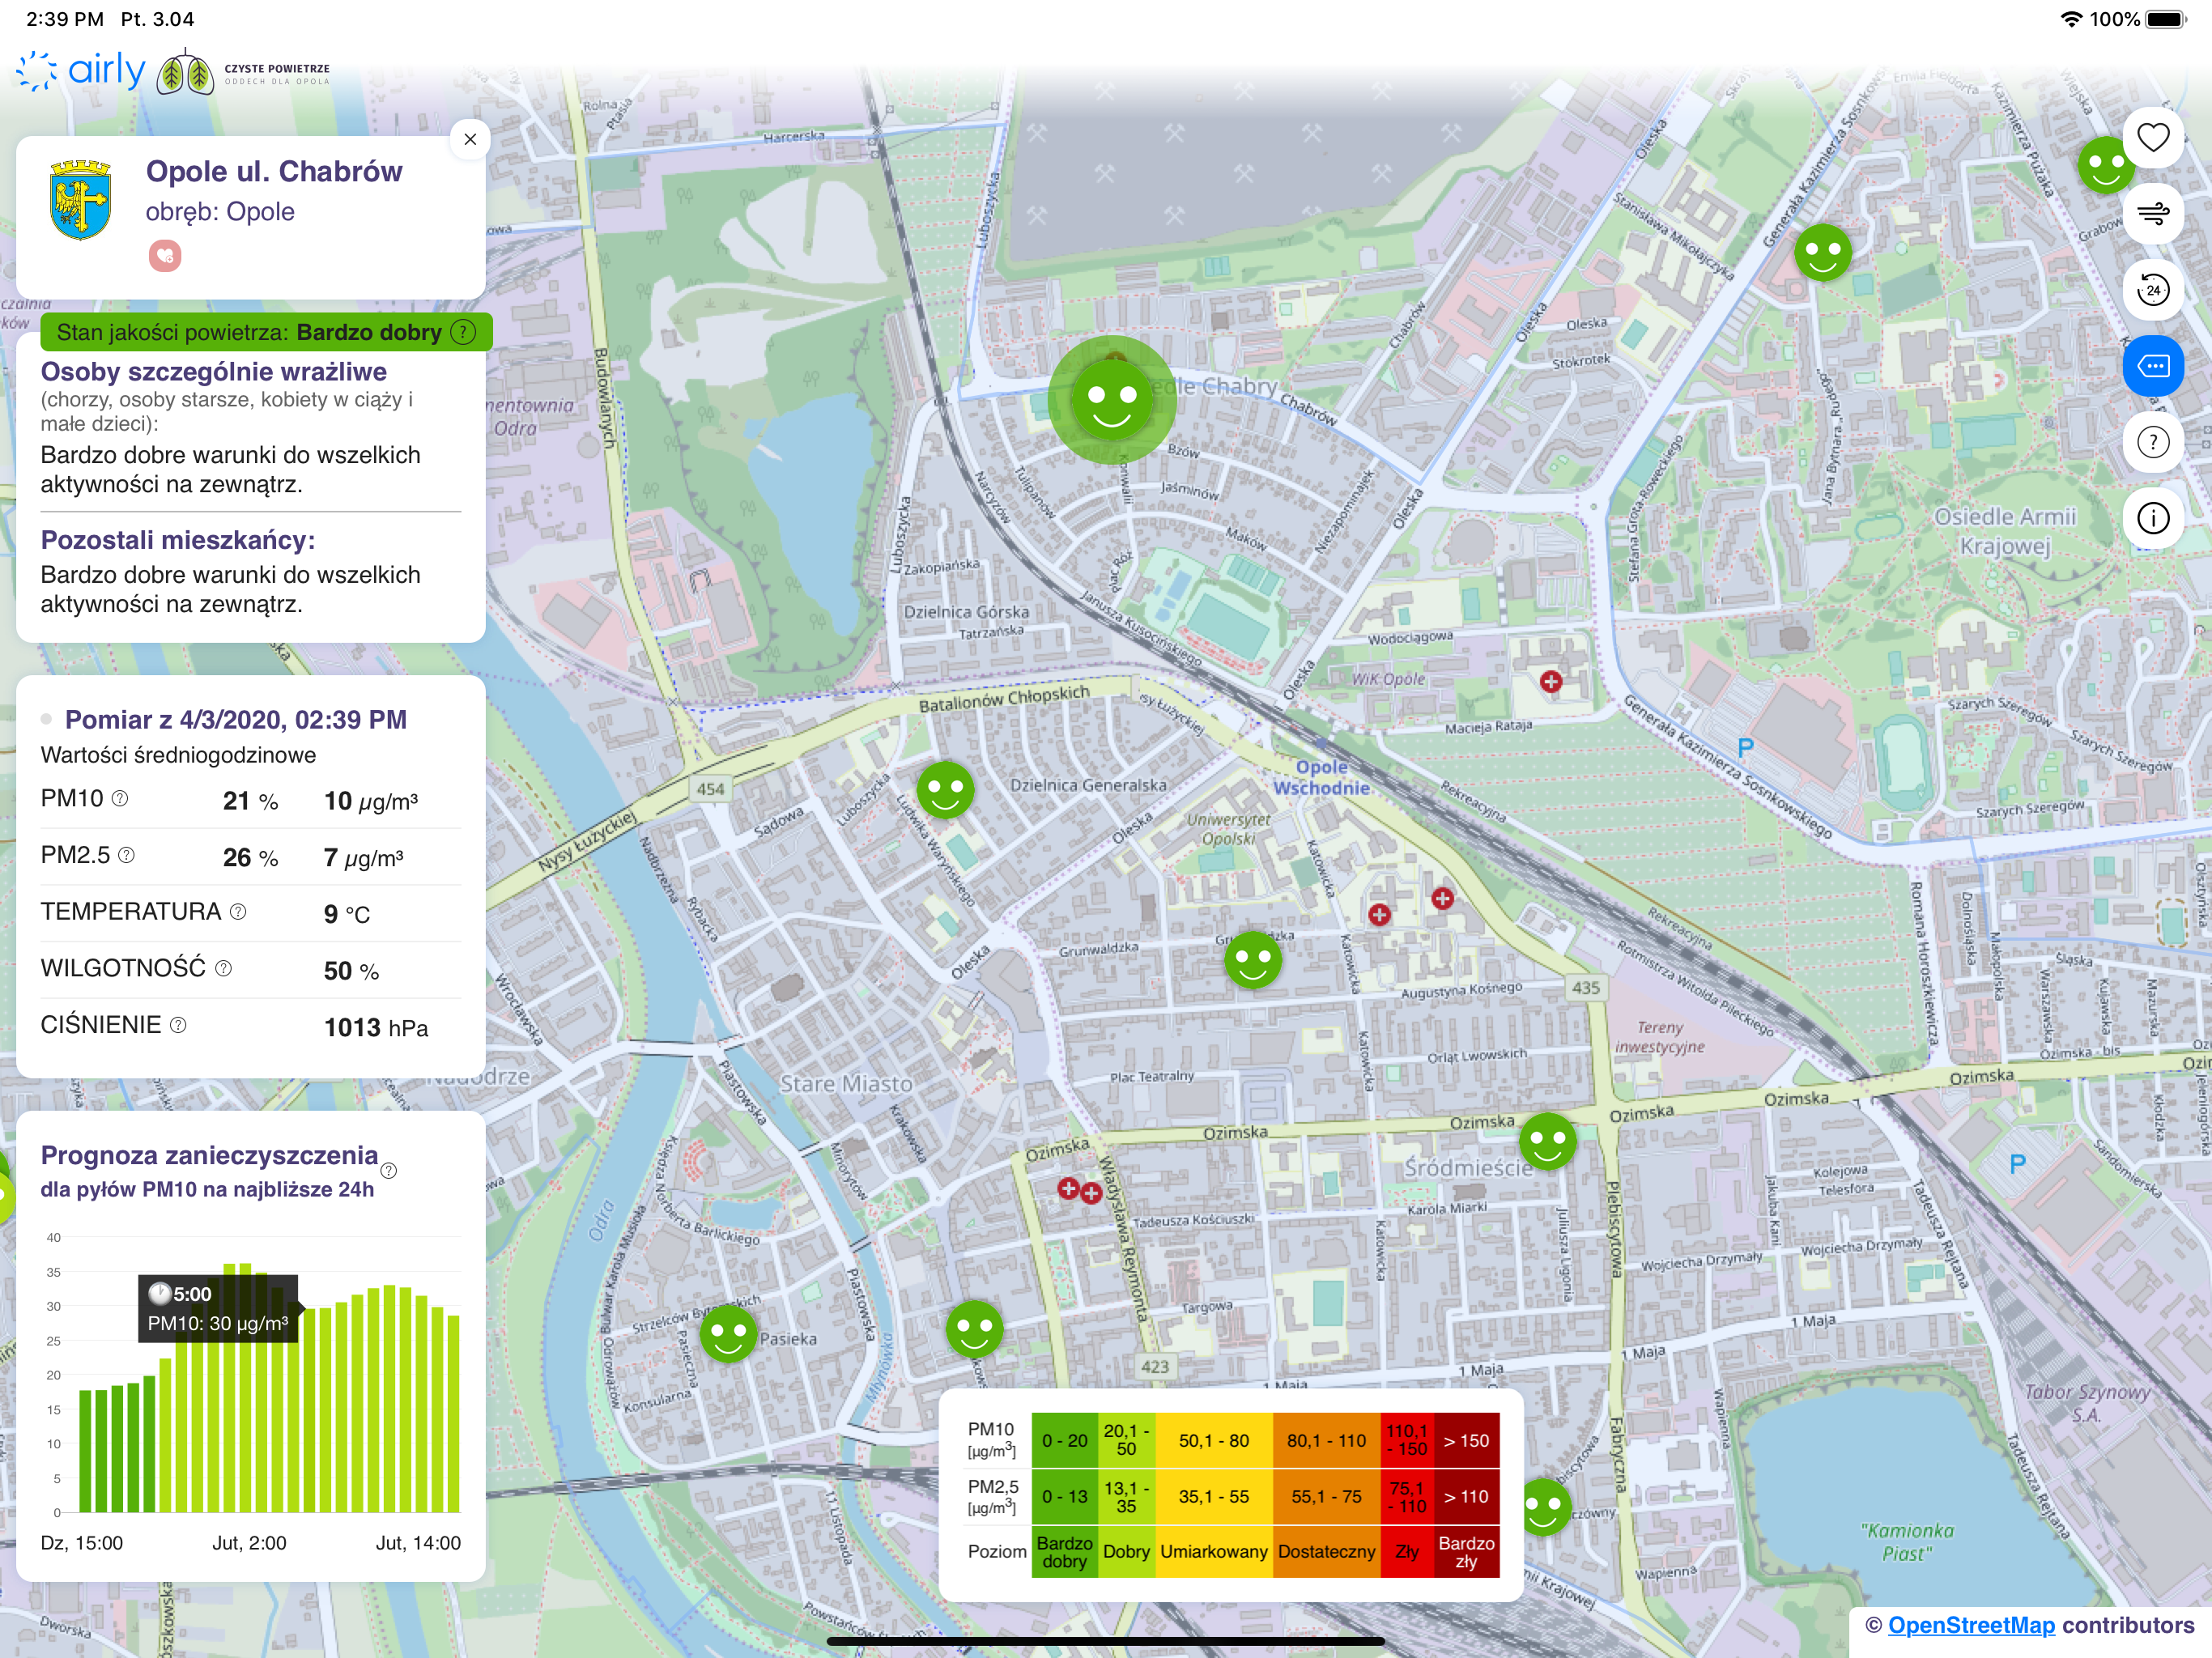
Task: Select sensor marker left of Reymonta near road 423
Action: pos(974,1328)
